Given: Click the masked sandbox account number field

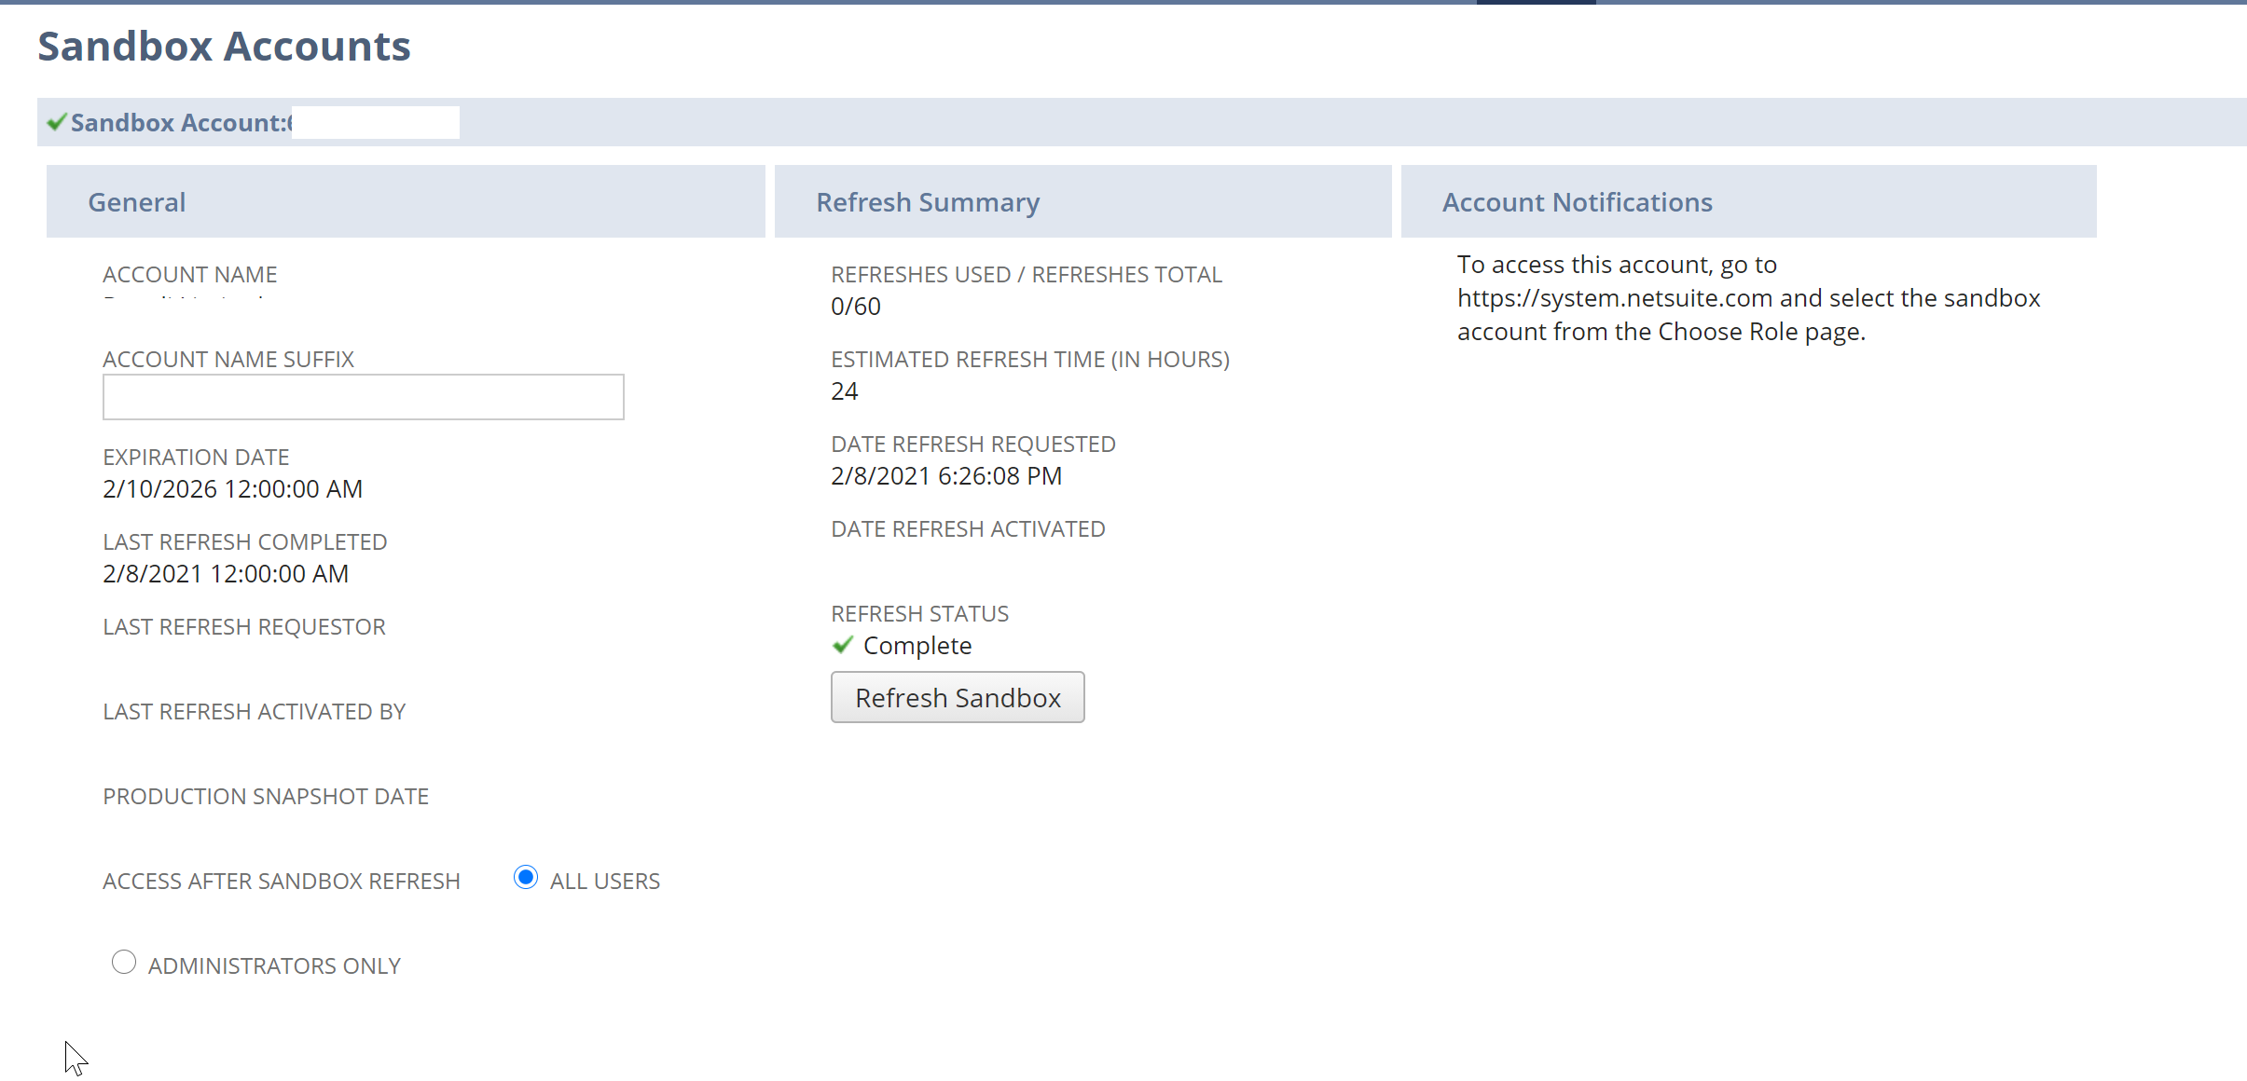Looking at the screenshot, I should point(375,121).
